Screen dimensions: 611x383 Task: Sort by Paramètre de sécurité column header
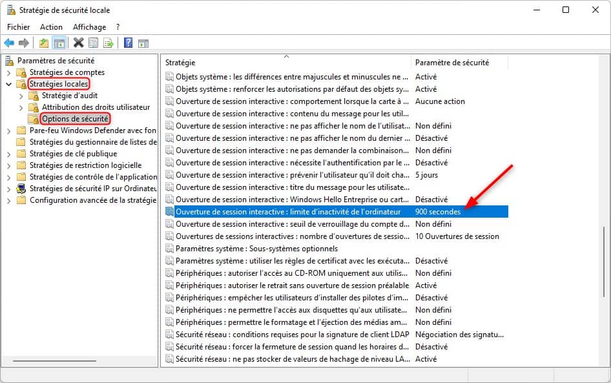[x=460, y=63]
